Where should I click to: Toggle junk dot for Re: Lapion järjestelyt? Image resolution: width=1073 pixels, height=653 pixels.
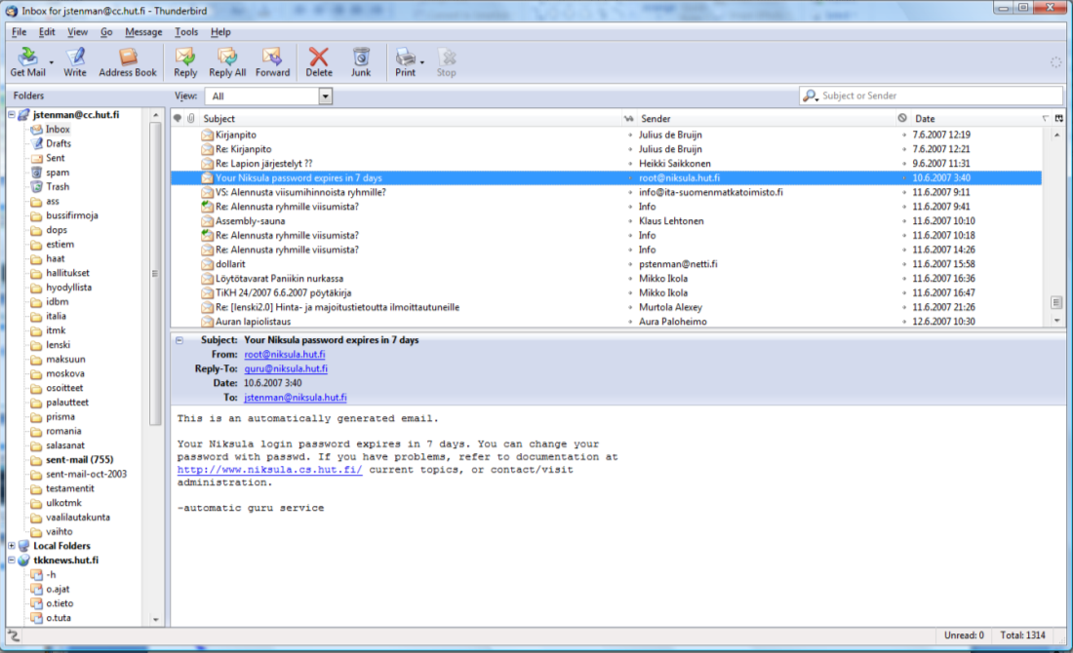[904, 164]
